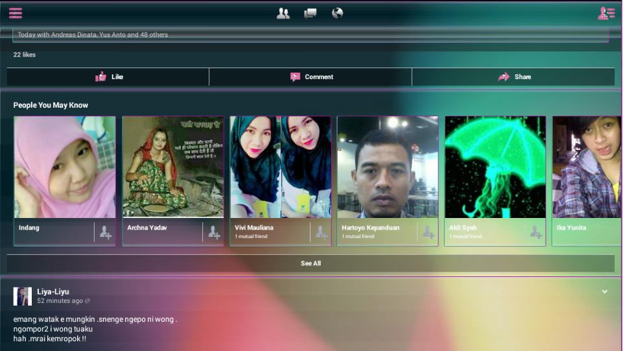Add Aldi Syah as a friend
623x351 pixels.
(x=535, y=232)
